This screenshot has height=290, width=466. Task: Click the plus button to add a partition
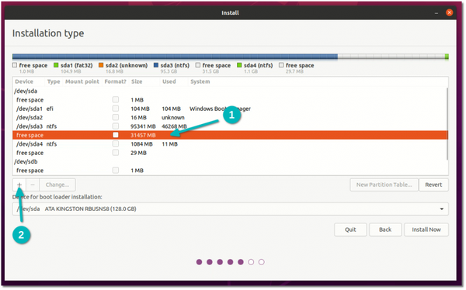pos(19,185)
